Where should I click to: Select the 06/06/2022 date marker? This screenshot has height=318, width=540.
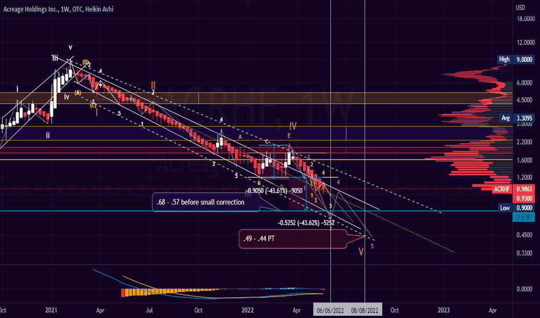coord(330,310)
